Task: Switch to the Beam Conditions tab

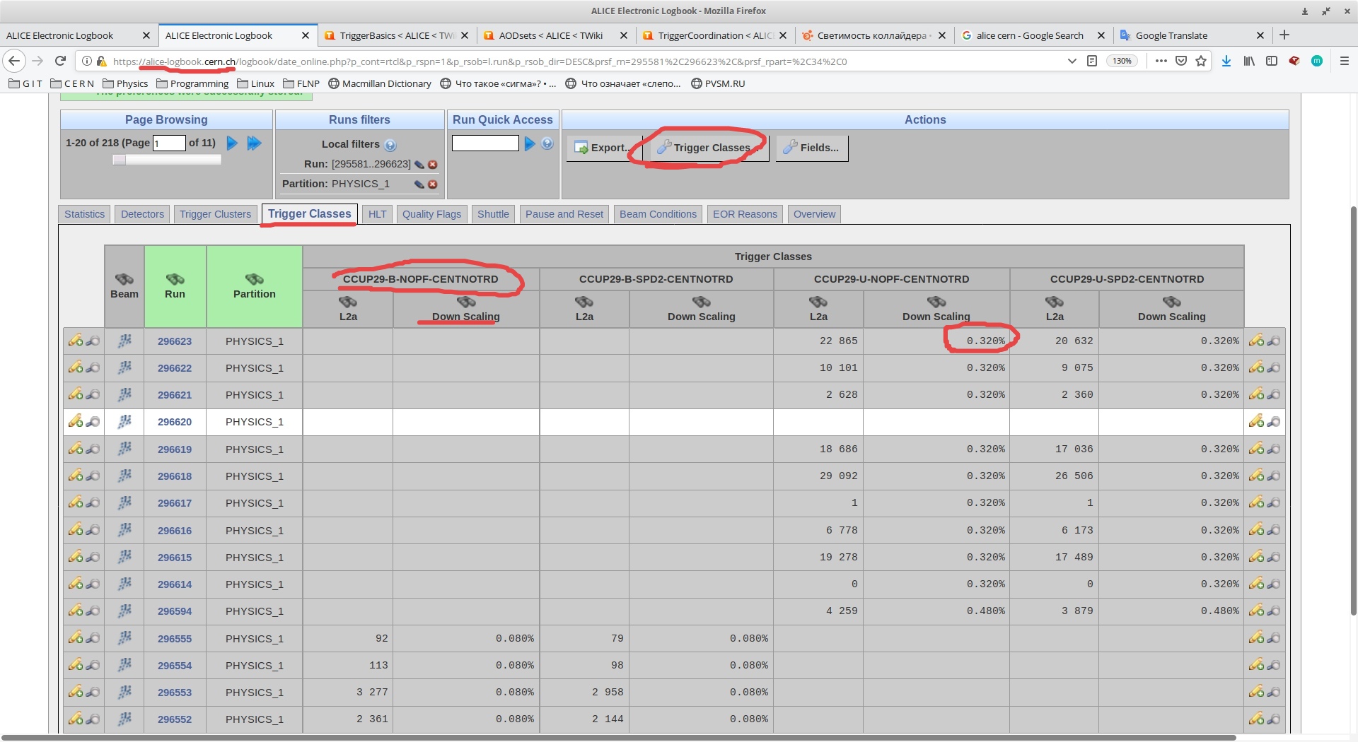Action: 658,214
